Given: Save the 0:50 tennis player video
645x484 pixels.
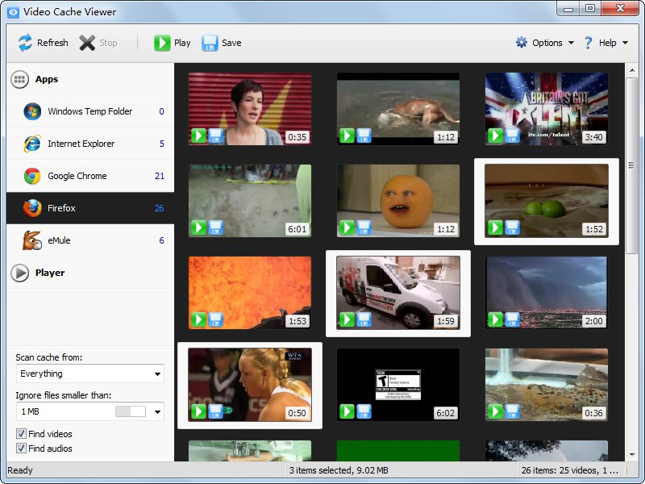Looking at the screenshot, I should tap(215, 411).
